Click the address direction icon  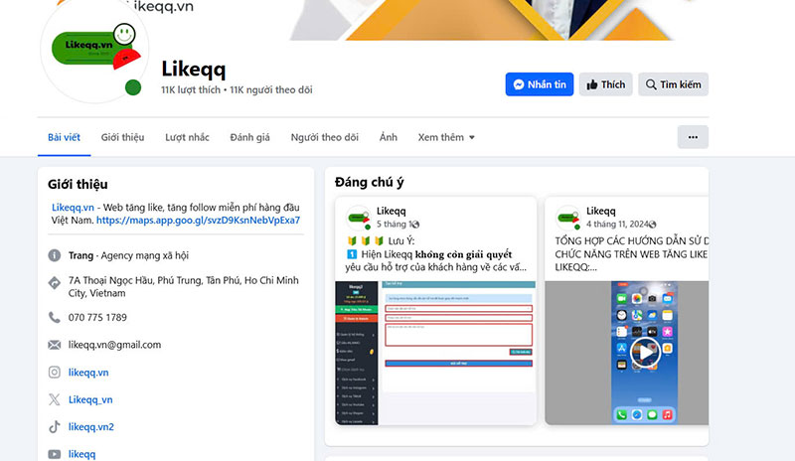(55, 283)
